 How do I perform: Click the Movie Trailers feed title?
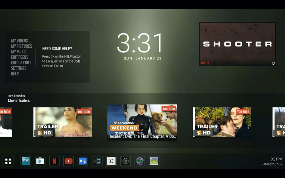point(19,101)
